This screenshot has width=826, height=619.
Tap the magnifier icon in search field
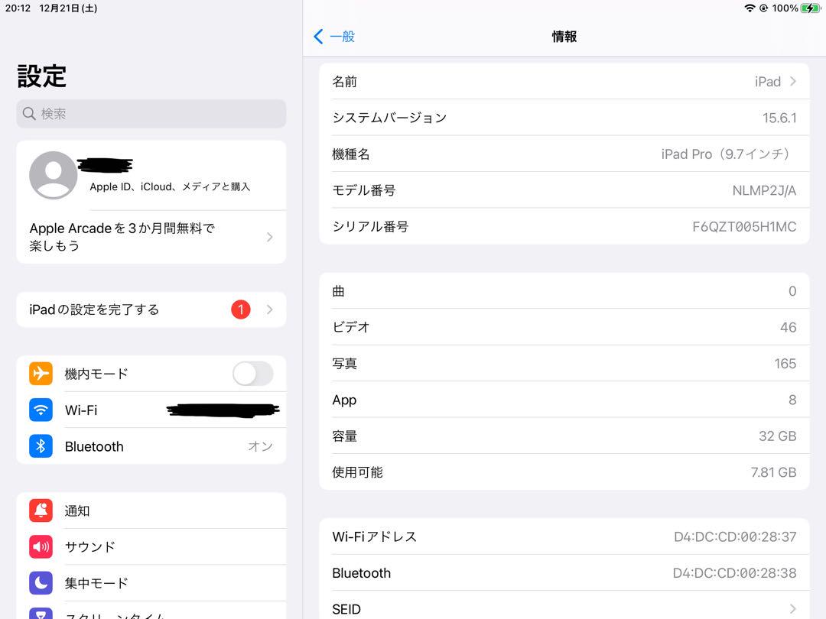(x=29, y=114)
